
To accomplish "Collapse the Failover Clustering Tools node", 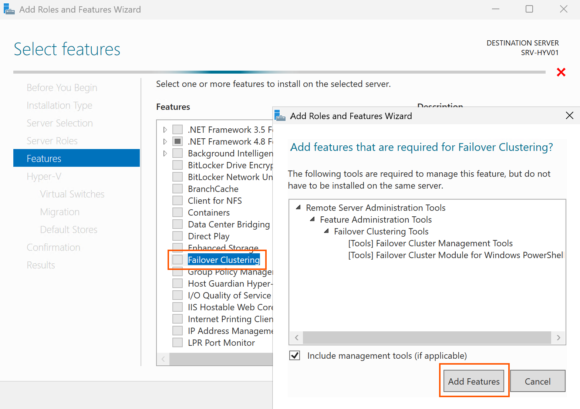I will tap(326, 231).
